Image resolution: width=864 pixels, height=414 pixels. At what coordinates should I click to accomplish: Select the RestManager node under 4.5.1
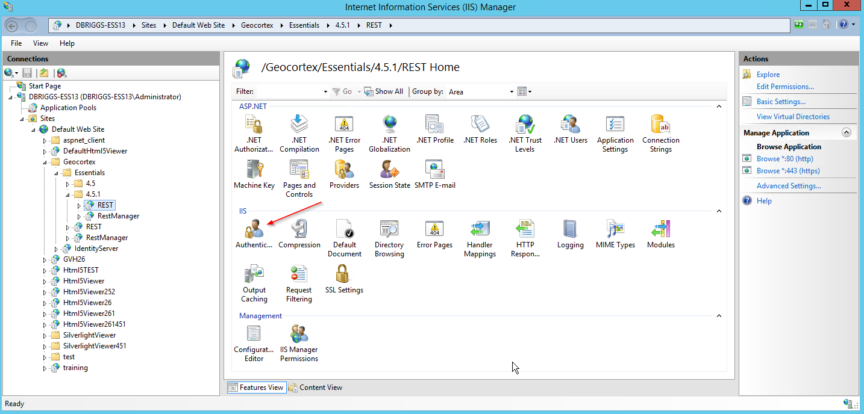click(x=118, y=216)
